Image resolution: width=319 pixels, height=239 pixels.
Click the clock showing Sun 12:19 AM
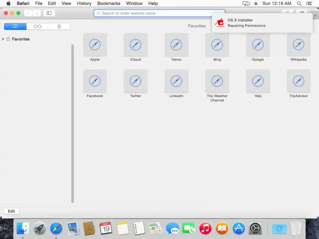(x=277, y=3)
